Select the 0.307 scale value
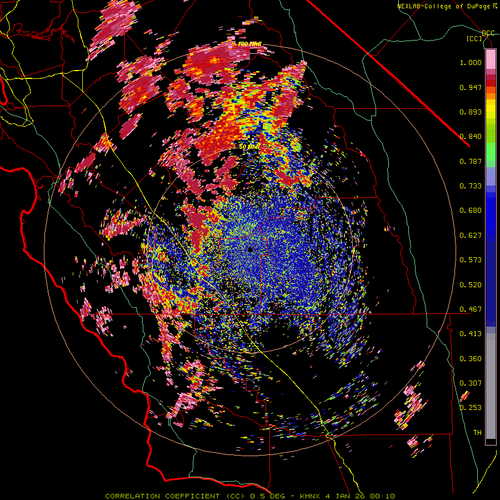500x500 pixels. [x=471, y=383]
